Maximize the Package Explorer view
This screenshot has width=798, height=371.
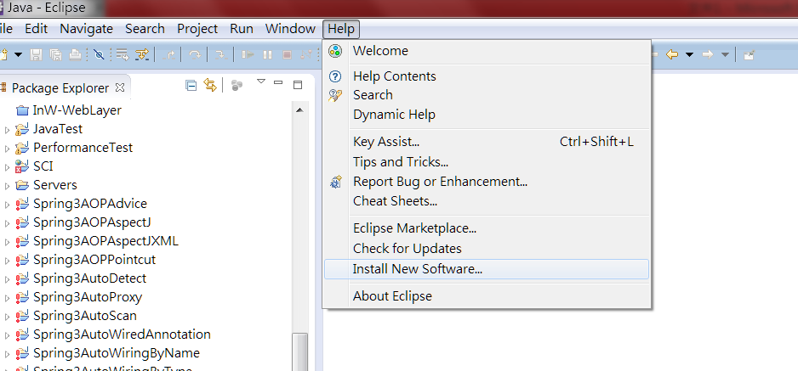(x=298, y=85)
